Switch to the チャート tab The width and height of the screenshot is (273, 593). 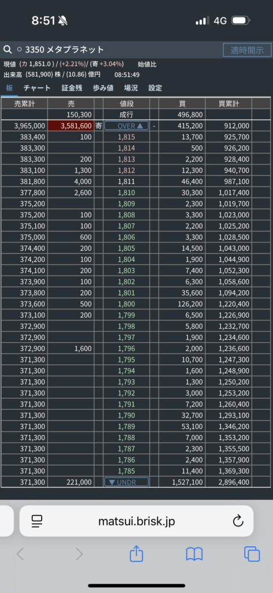click(x=37, y=88)
